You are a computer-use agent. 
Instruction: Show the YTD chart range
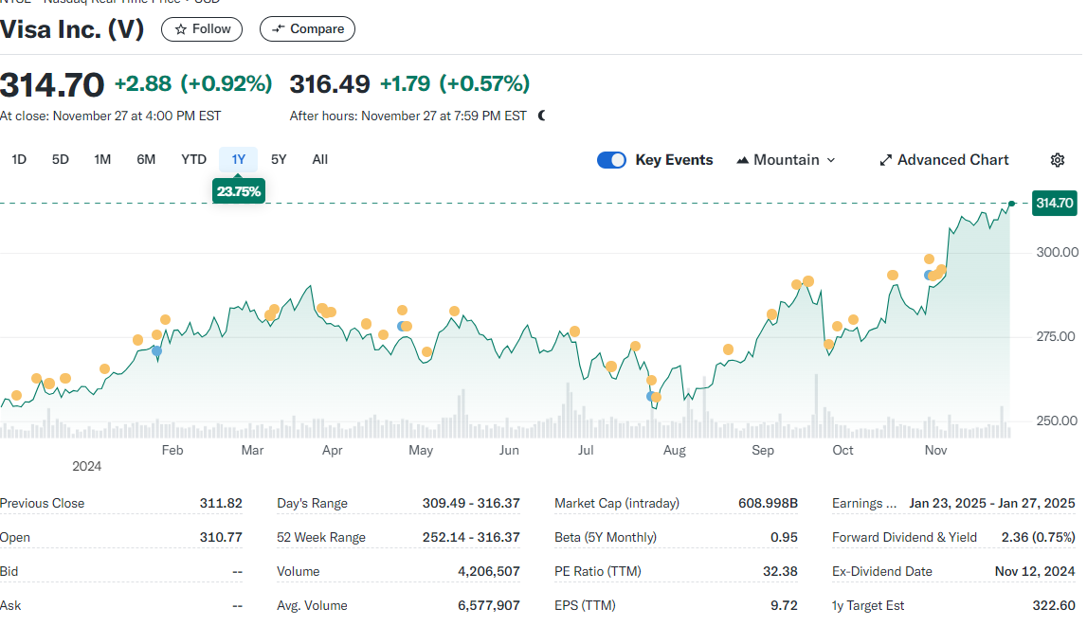point(193,159)
